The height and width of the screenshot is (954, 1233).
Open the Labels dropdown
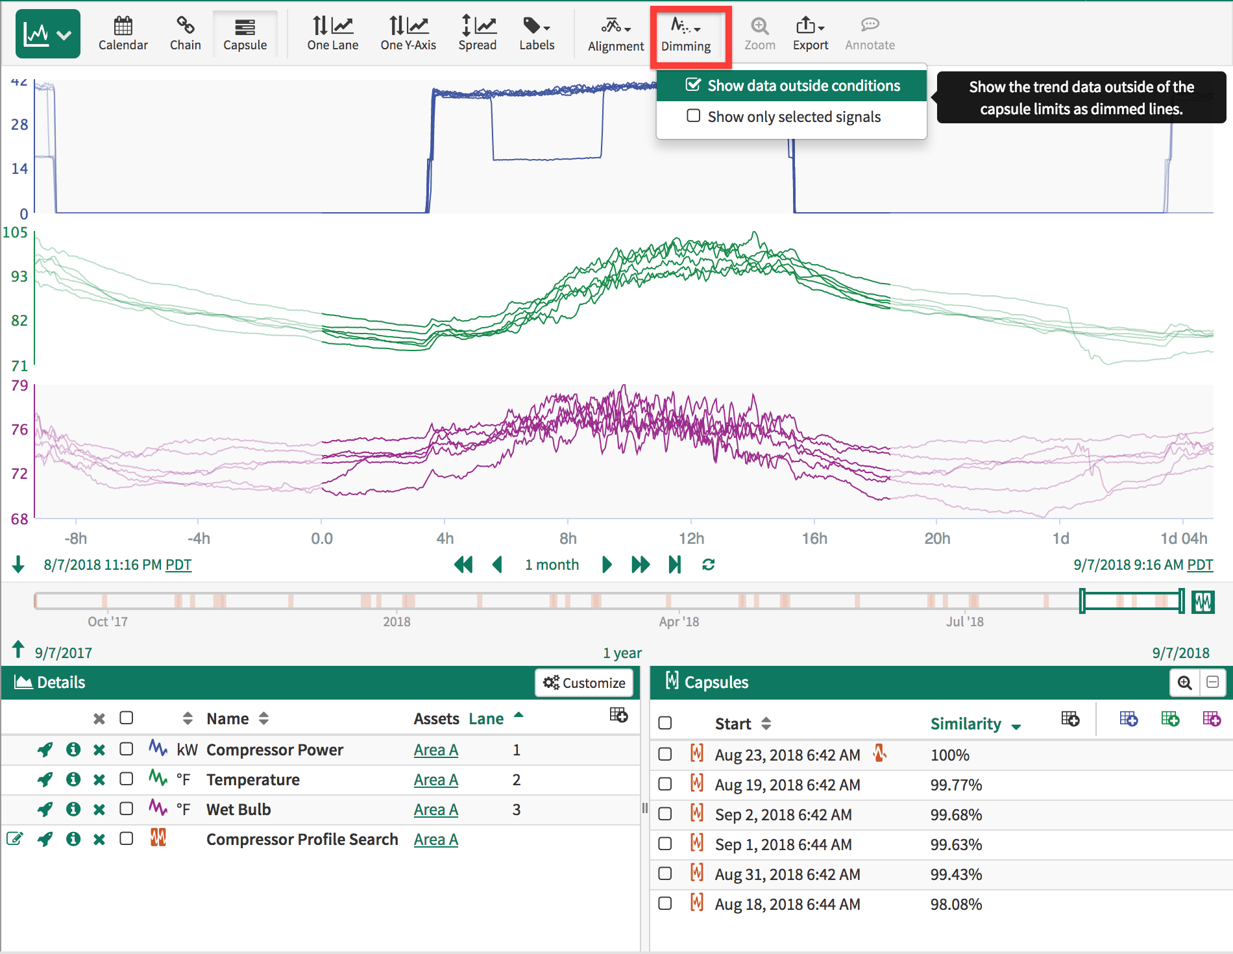tap(536, 34)
